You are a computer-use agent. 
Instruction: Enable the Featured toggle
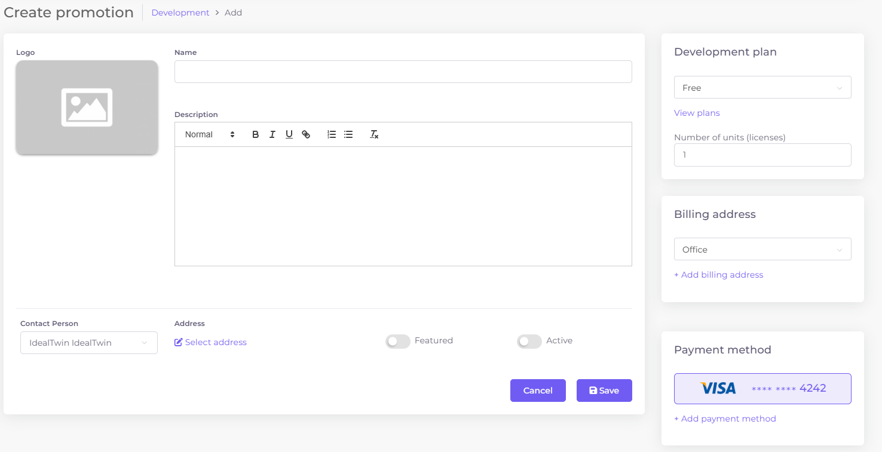(x=397, y=341)
